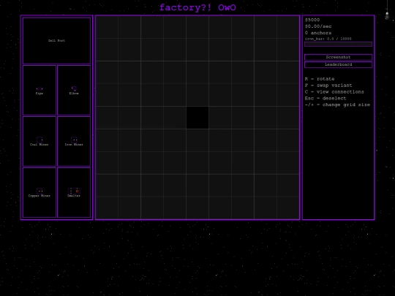
Task: Open the Leaderboard
Action: point(338,65)
